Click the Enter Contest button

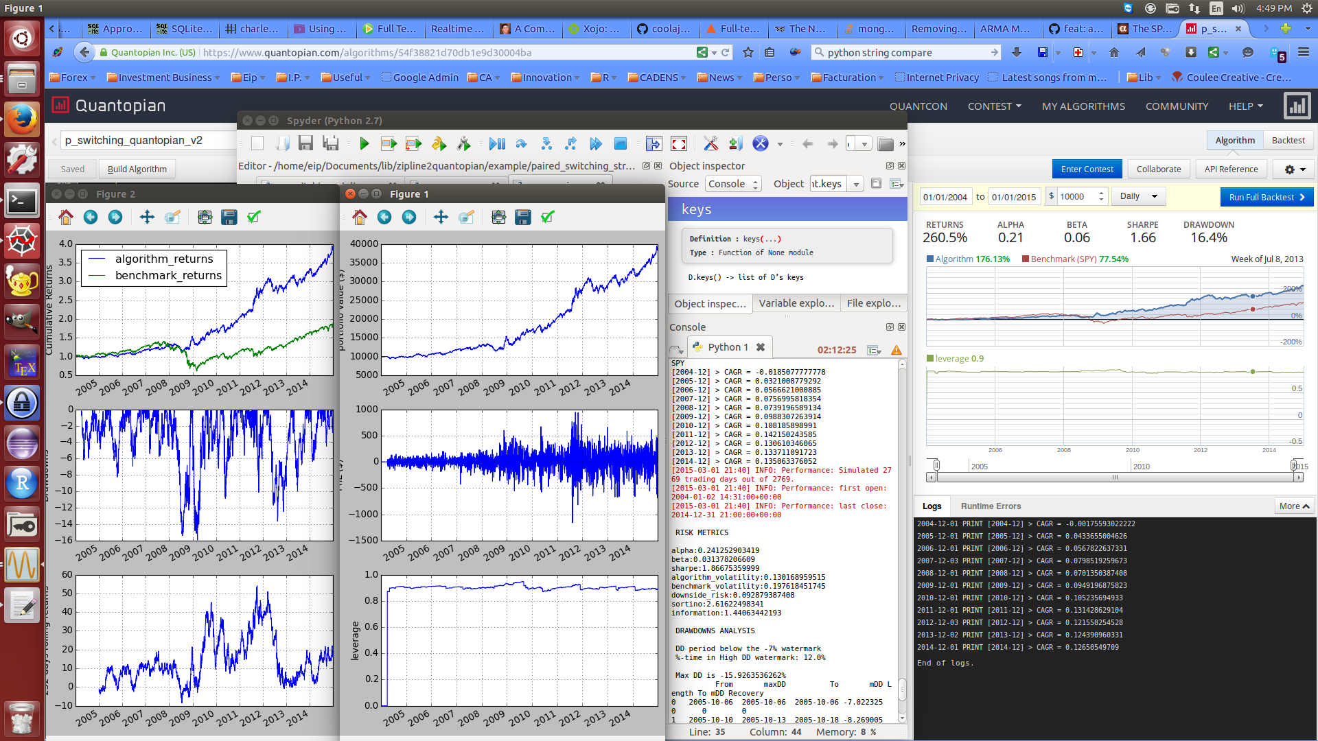[x=1087, y=169]
